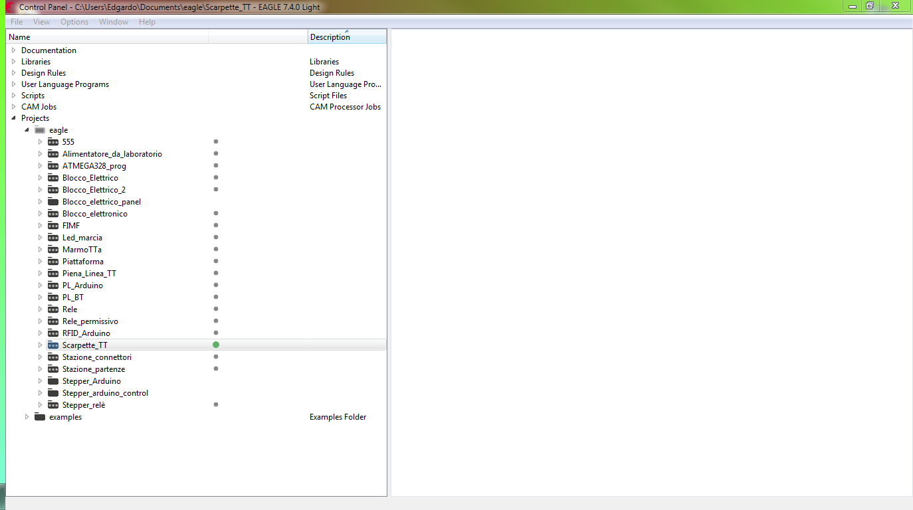913x510 pixels.
Task: Click the Piattaforma project name
Action: click(83, 262)
